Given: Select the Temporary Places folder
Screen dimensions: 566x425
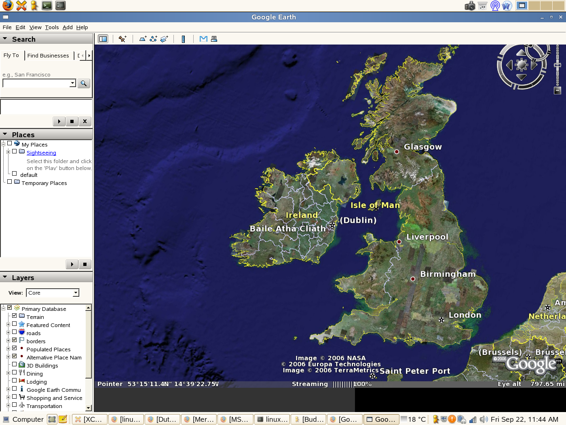Looking at the screenshot, I should click(x=44, y=183).
